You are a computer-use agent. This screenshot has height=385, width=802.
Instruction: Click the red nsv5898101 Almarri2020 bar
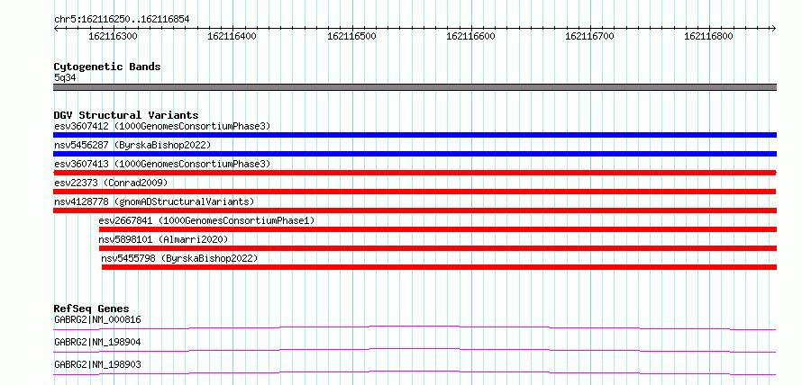coord(438,248)
